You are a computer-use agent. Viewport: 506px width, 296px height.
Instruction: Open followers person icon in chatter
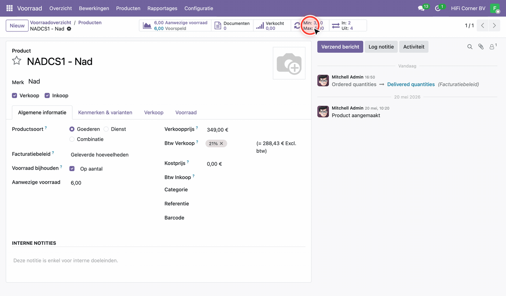pyautogui.click(x=492, y=47)
